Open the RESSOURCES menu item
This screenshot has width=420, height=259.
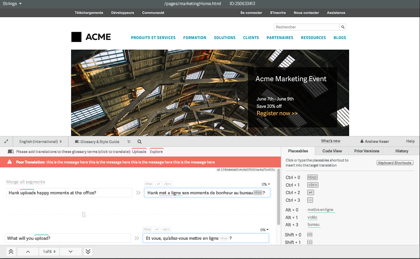(313, 38)
